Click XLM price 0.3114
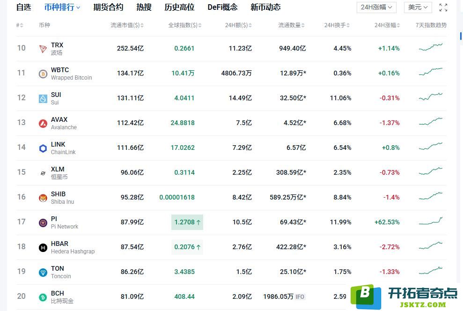 tap(184, 172)
